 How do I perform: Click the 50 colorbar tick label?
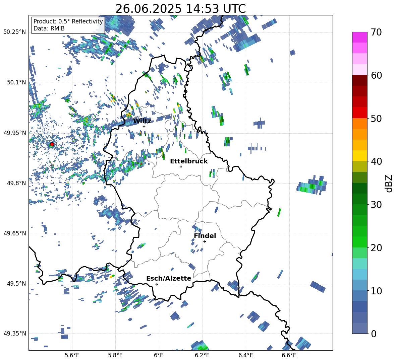click(x=376, y=119)
